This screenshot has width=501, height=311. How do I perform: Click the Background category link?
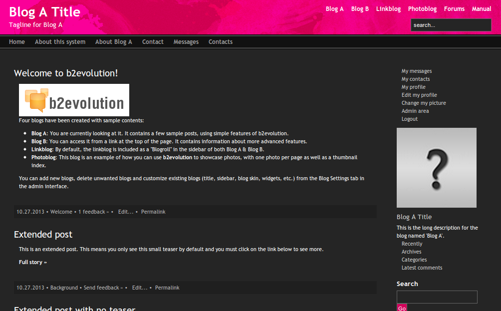(64, 288)
